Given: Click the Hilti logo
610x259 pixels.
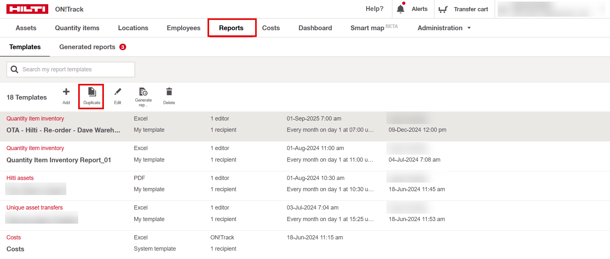Looking at the screenshot, I should tap(27, 9).
